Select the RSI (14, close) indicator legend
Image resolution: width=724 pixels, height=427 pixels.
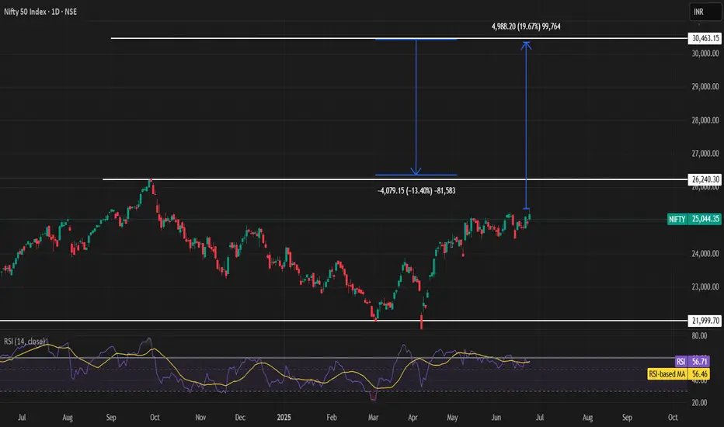(x=25, y=341)
